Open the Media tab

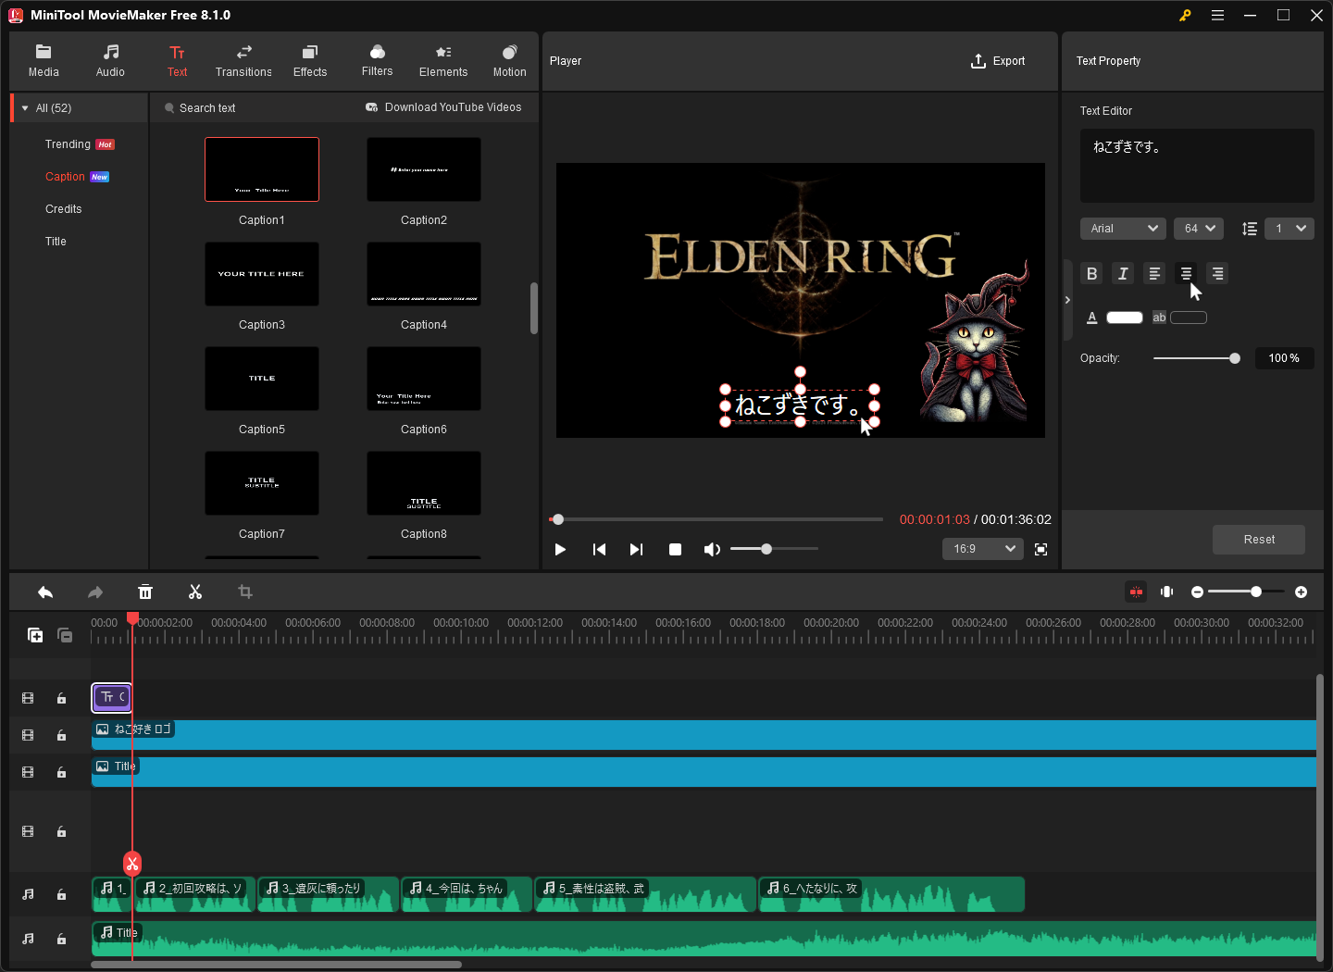44,61
